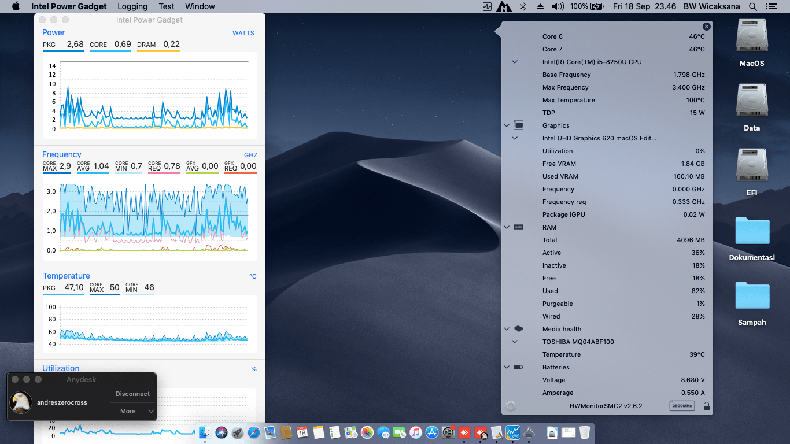Open App Store from the Dock
790x444 pixels.
point(432,432)
